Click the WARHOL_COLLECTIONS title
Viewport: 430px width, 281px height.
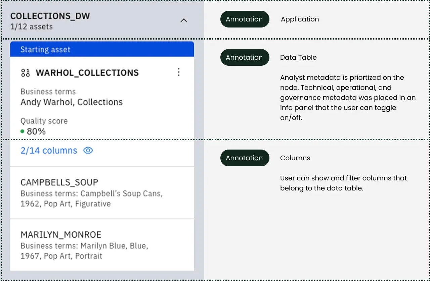(x=87, y=73)
